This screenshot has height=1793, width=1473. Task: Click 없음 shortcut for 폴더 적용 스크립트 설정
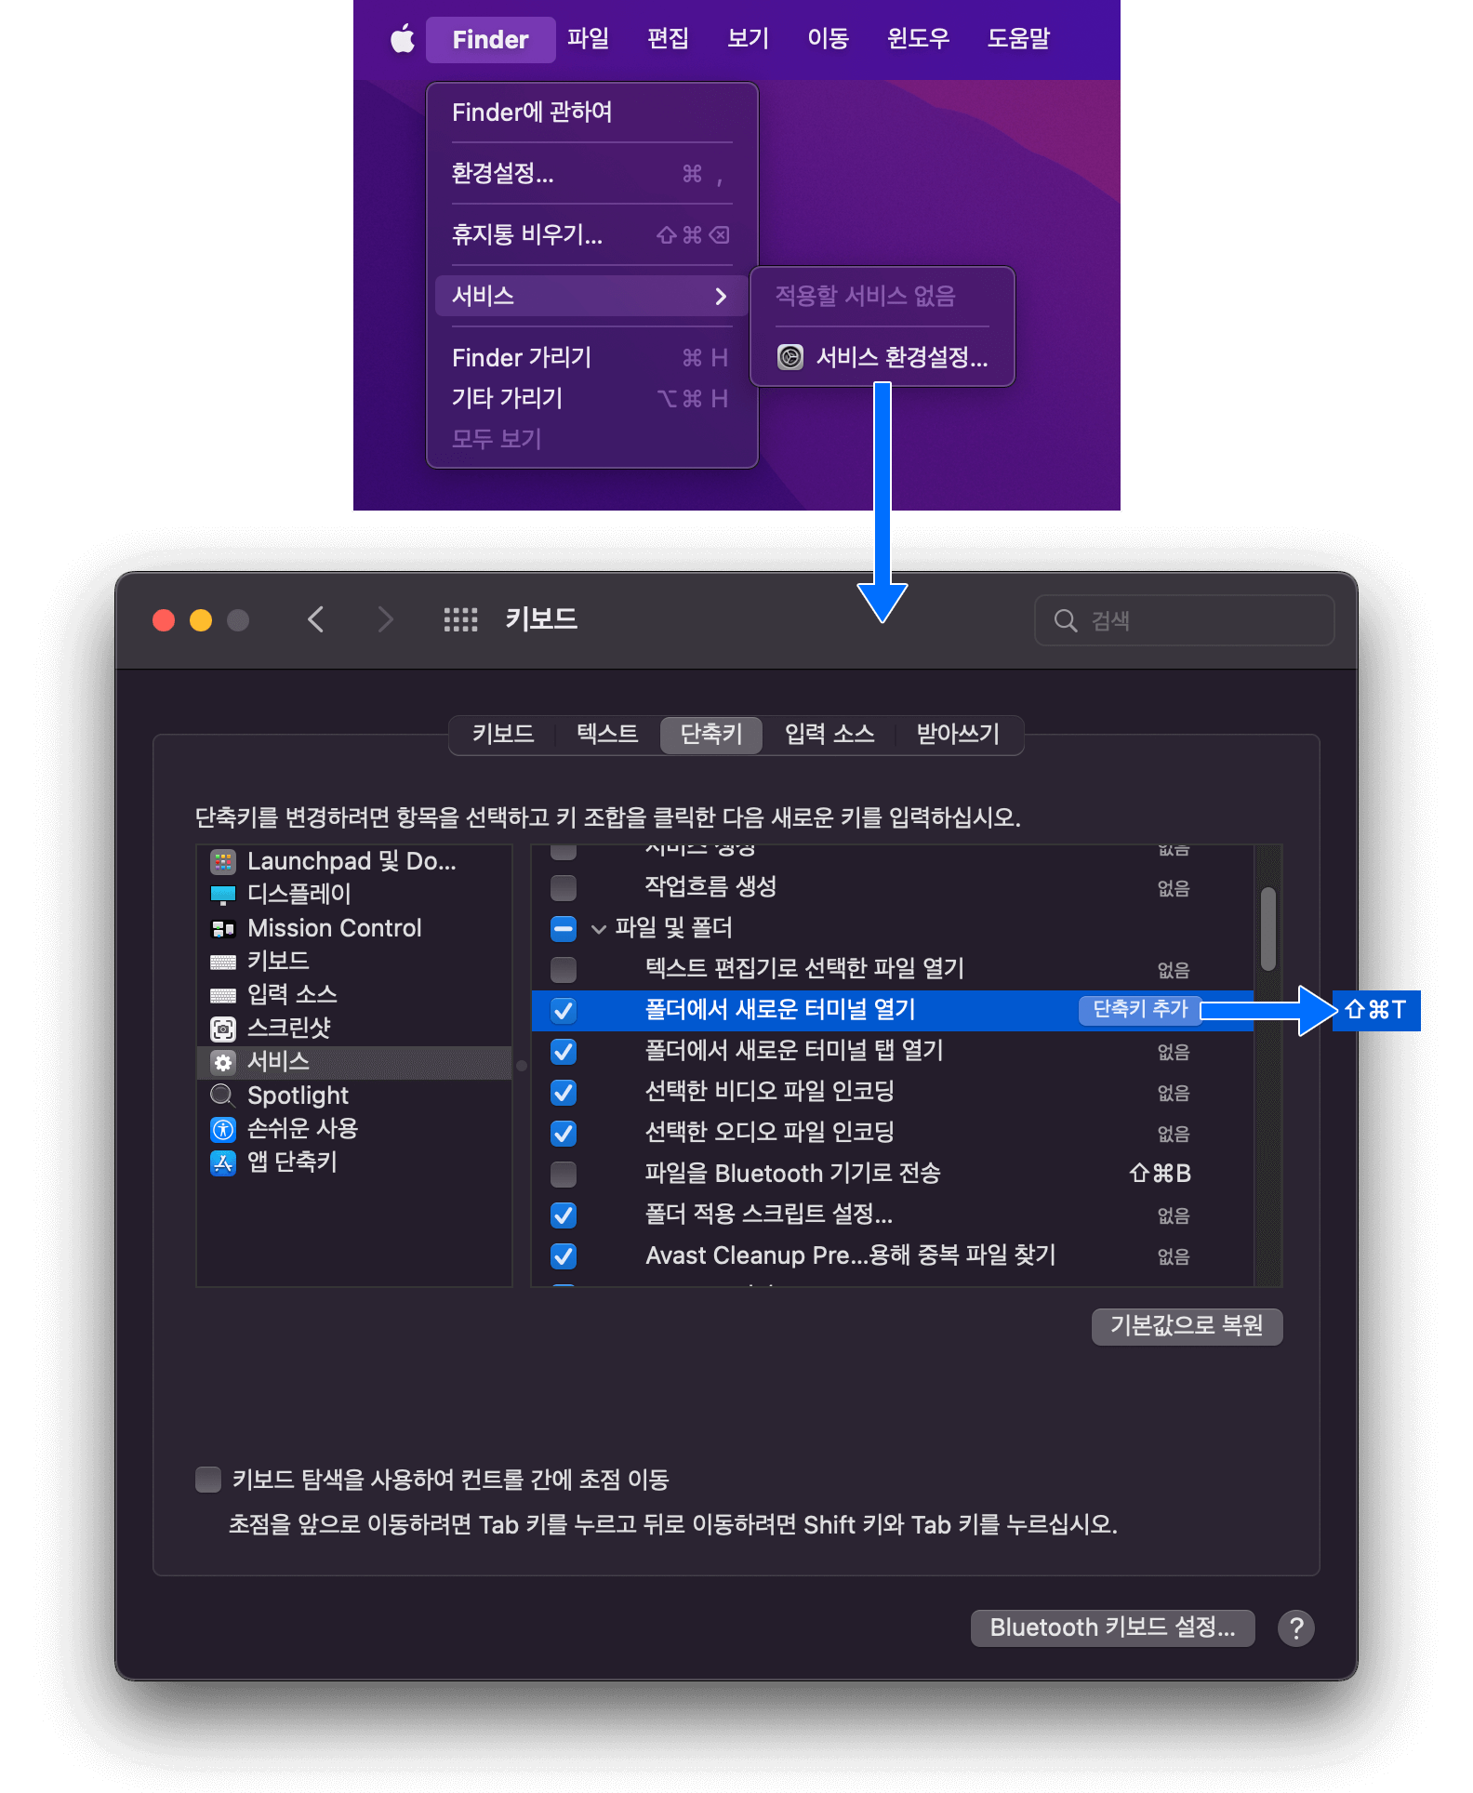[1174, 1215]
